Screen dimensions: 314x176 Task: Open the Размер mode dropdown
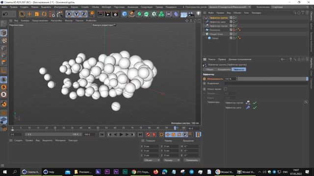pos(172,160)
